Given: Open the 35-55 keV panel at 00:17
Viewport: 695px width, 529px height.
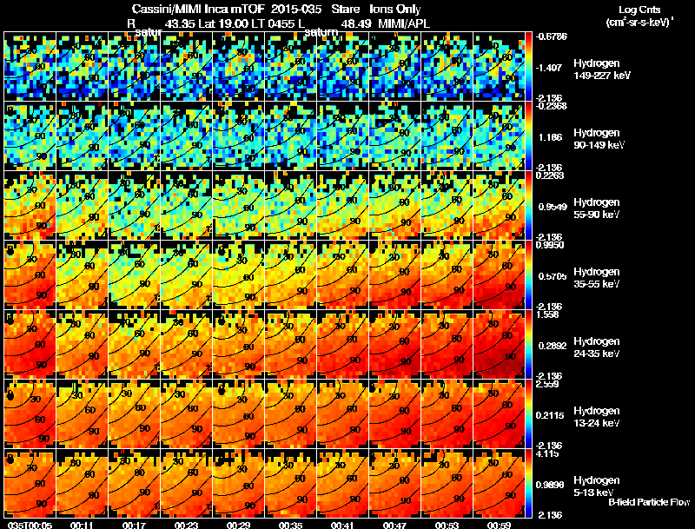Looking at the screenshot, I should point(135,274).
